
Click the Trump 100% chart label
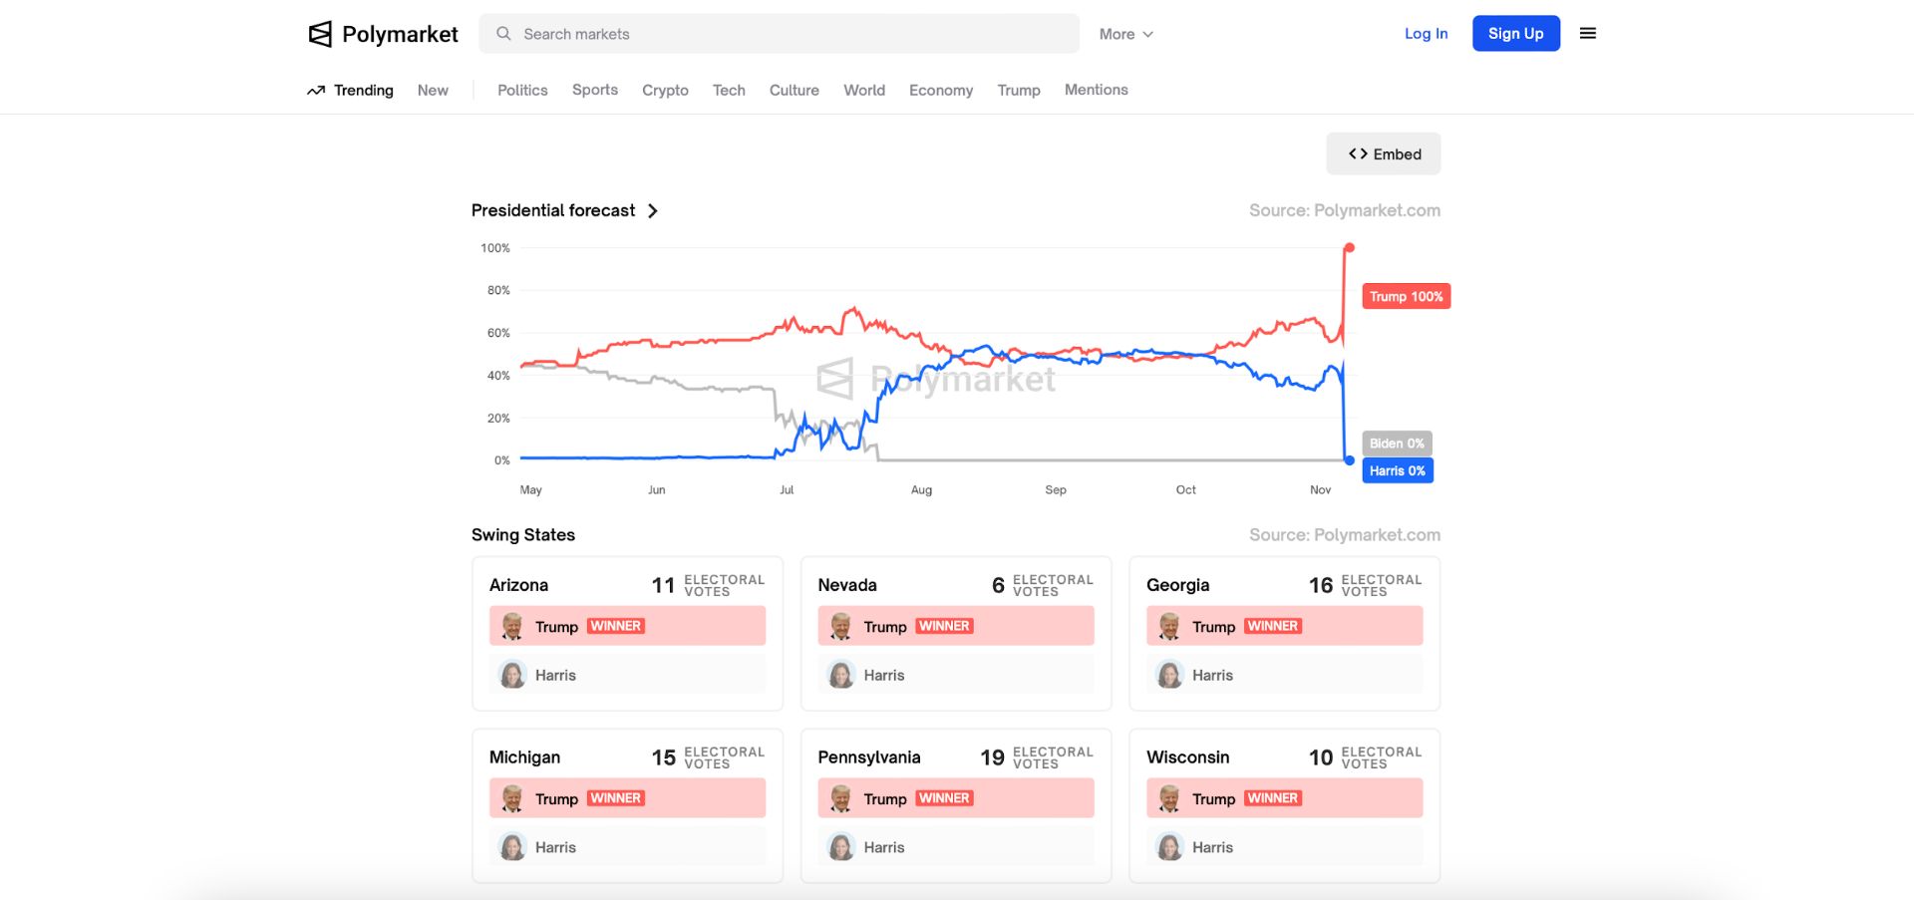1406,296
